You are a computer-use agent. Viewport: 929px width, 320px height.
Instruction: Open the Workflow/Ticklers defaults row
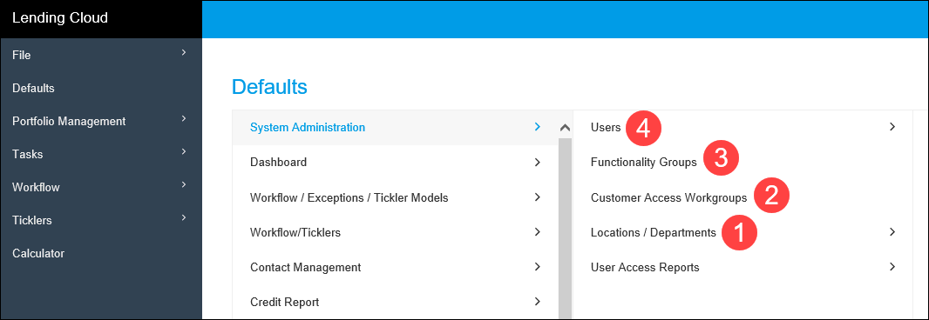pyautogui.click(x=395, y=232)
